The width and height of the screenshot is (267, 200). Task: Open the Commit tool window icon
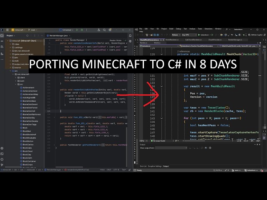(x=2, y=41)
